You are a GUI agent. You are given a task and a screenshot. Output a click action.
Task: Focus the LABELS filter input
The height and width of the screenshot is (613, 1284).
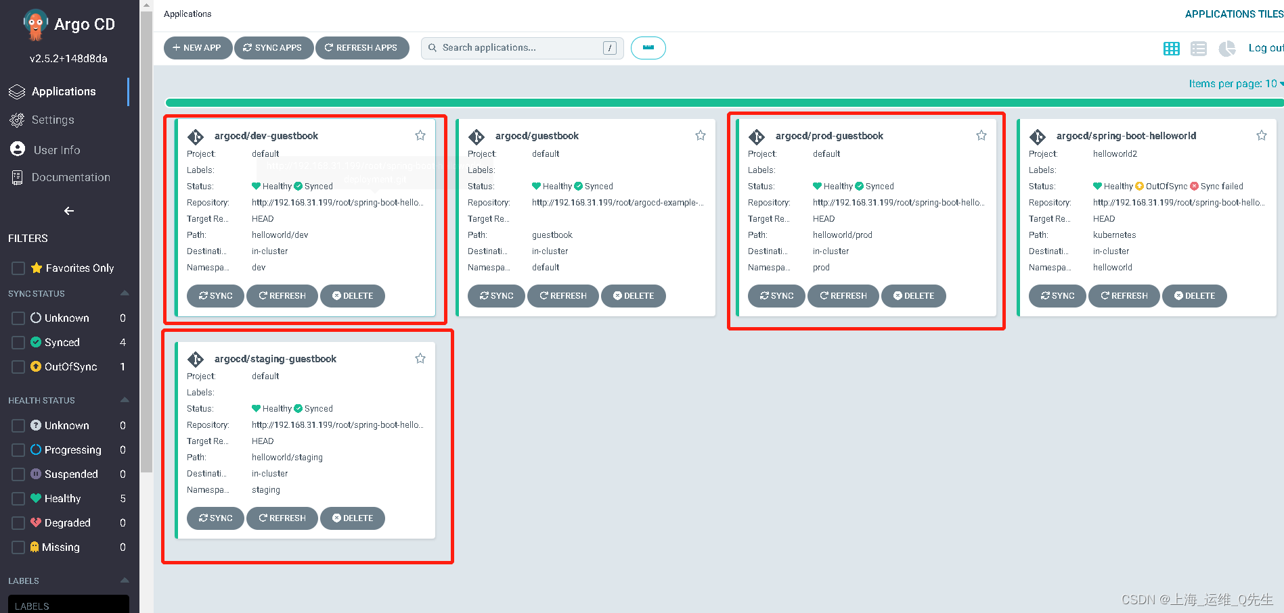(68, 605)
